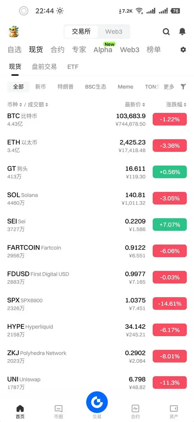Select the Meme category chip
The width and height of the screenshot is (194, 422).
(125, 87)
